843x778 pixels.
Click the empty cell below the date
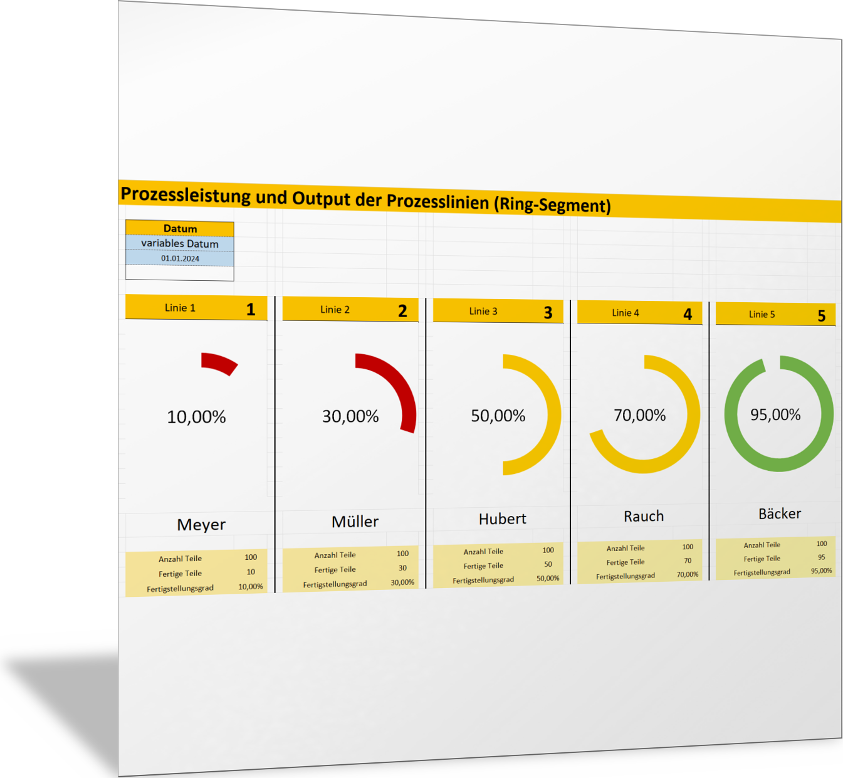pyautogui.click(x=180, y=273)
